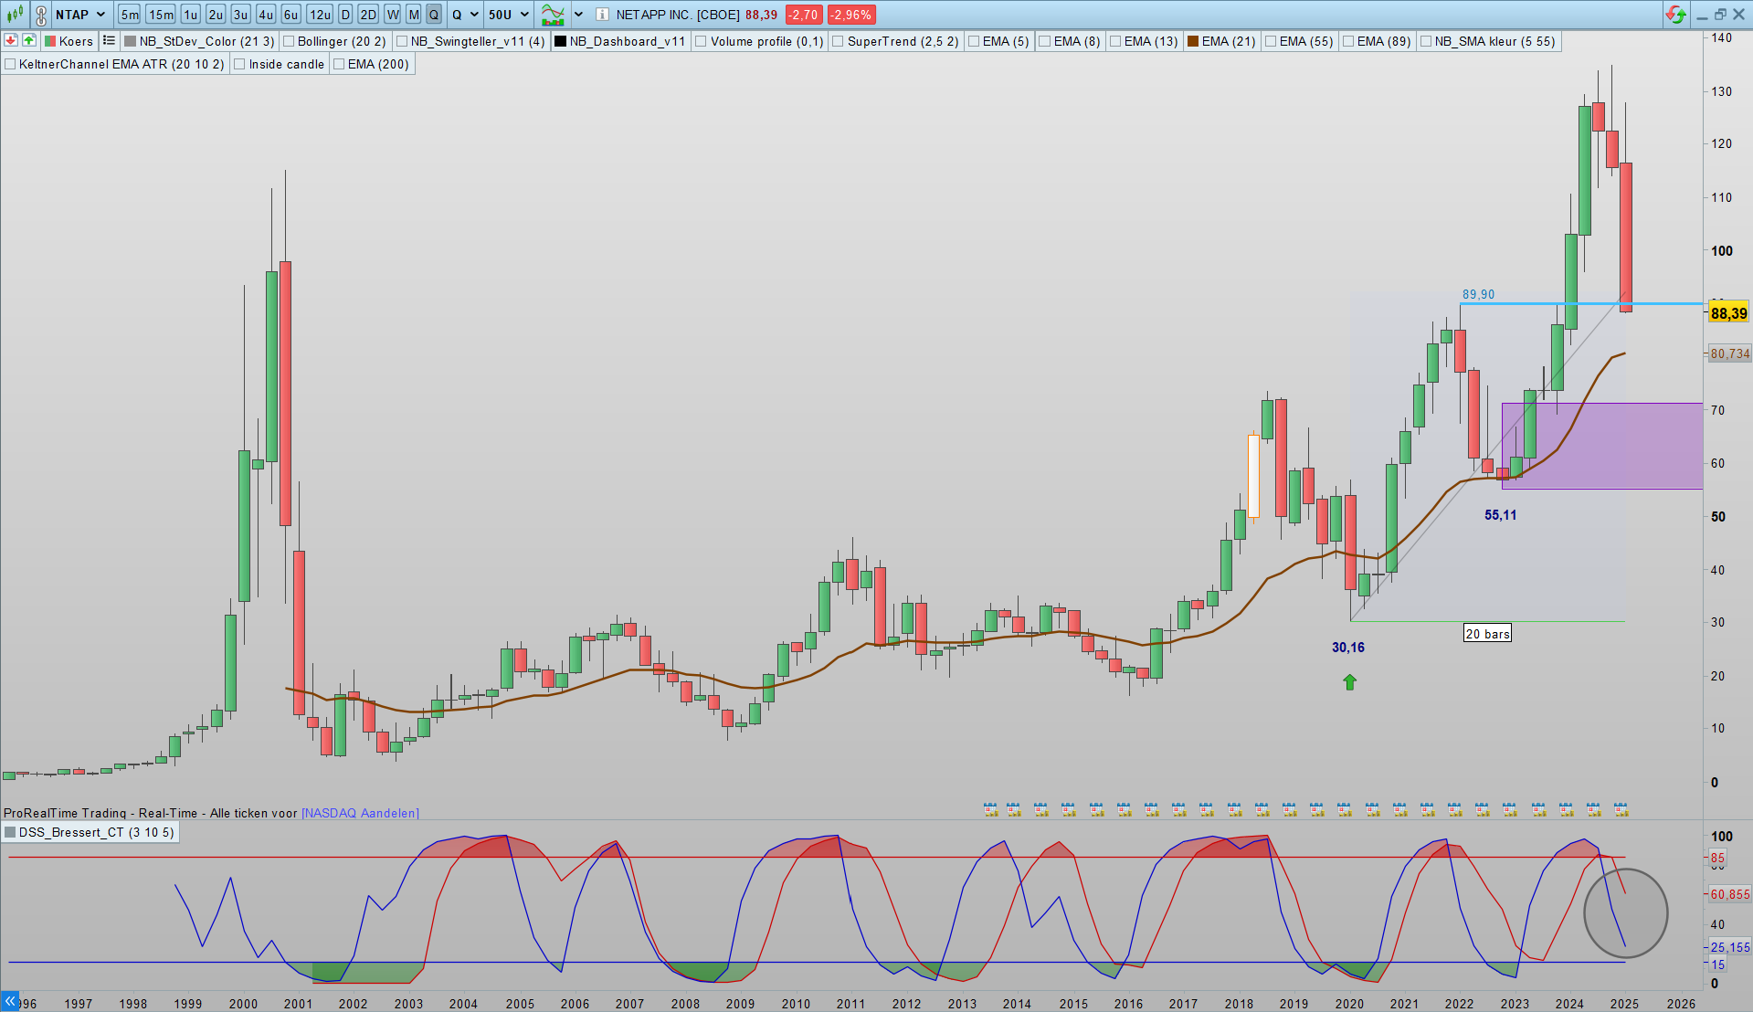The image size is (1753, 1012).
Task: Click the chart link chain icon
Action: 41,15
